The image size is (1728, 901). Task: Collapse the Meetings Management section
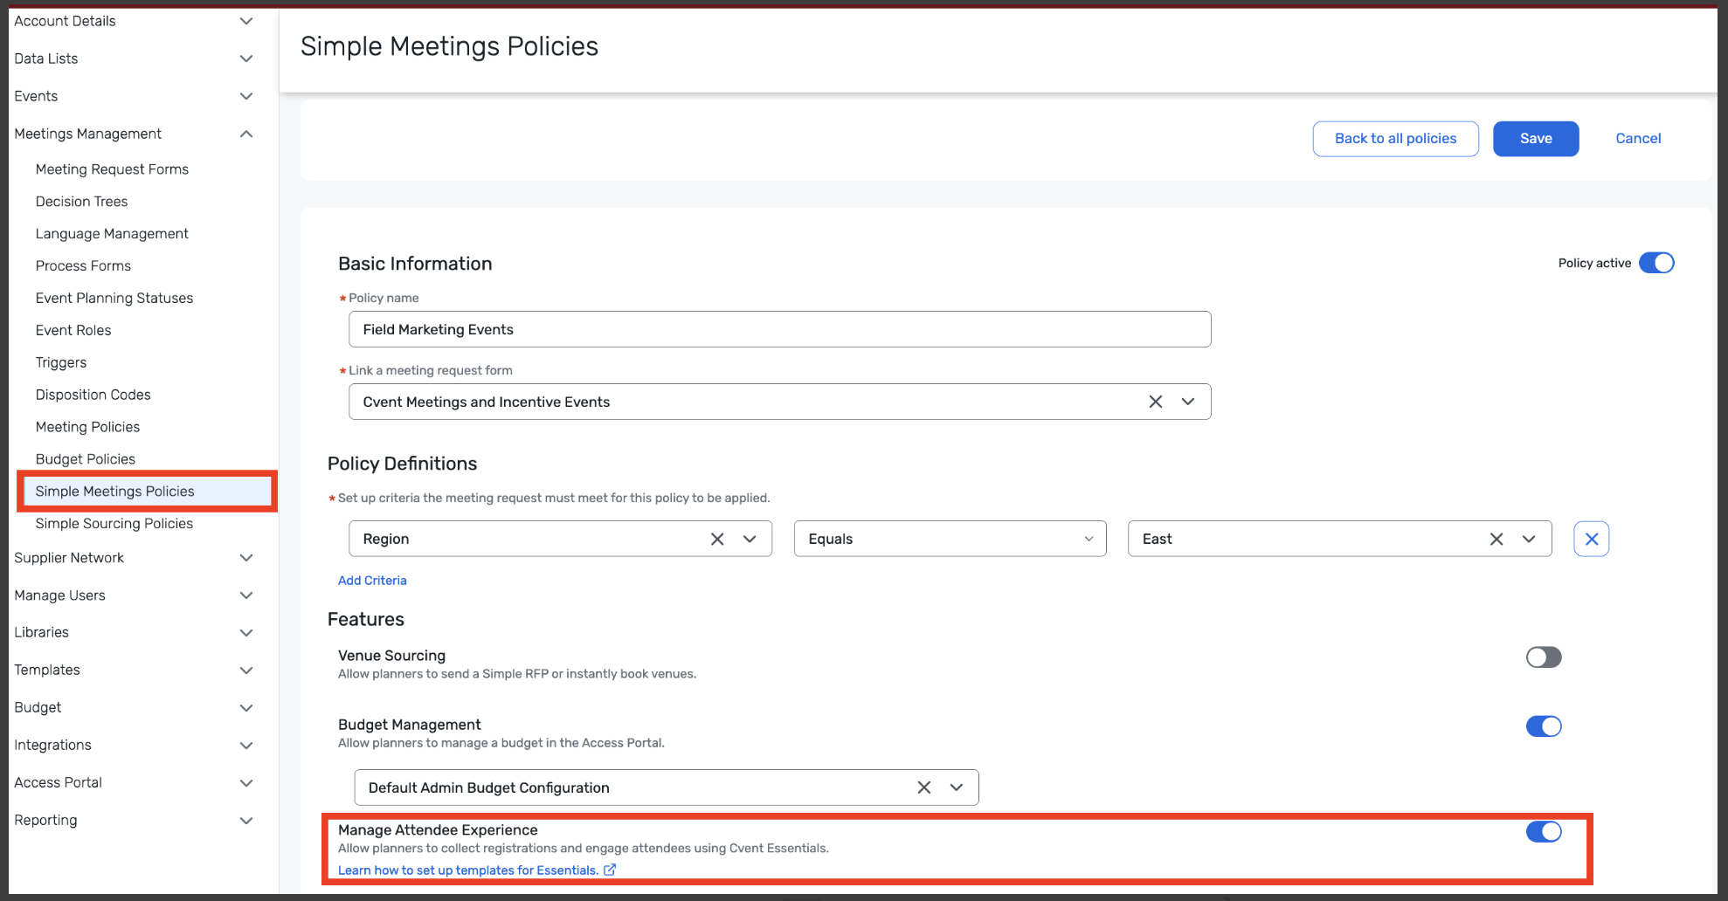[x=246, y=134]
